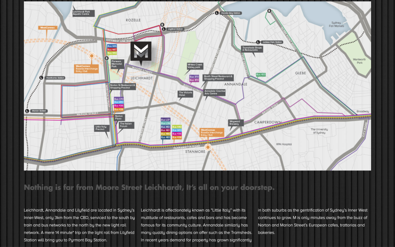Click the Tramsheds Shops & Restaurants label
The width and height of the screenshot is (395, 247).
point(252,49)
